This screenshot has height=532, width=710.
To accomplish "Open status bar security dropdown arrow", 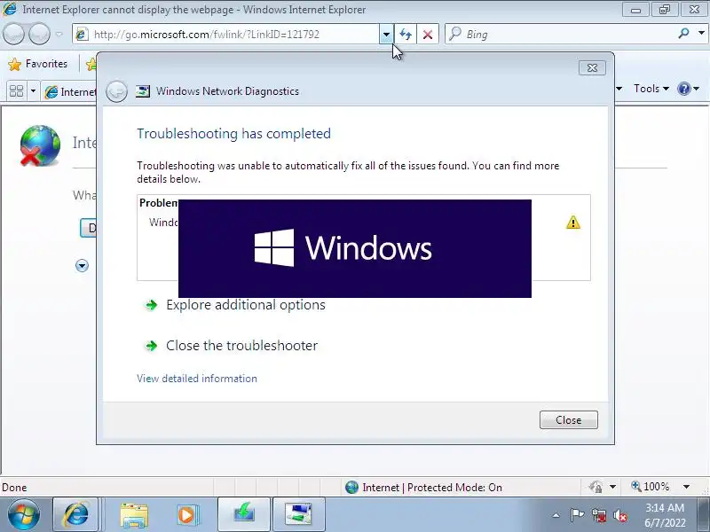I will 612,487.
